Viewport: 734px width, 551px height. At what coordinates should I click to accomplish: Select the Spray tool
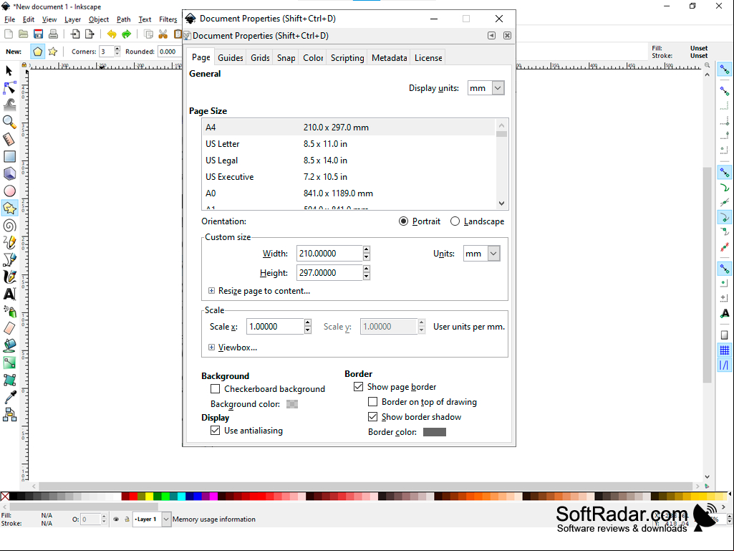pos(9,311)
